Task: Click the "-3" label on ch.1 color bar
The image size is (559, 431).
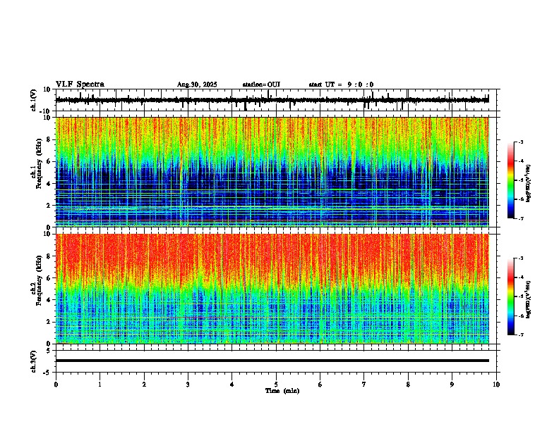Action: click(520, 142)
